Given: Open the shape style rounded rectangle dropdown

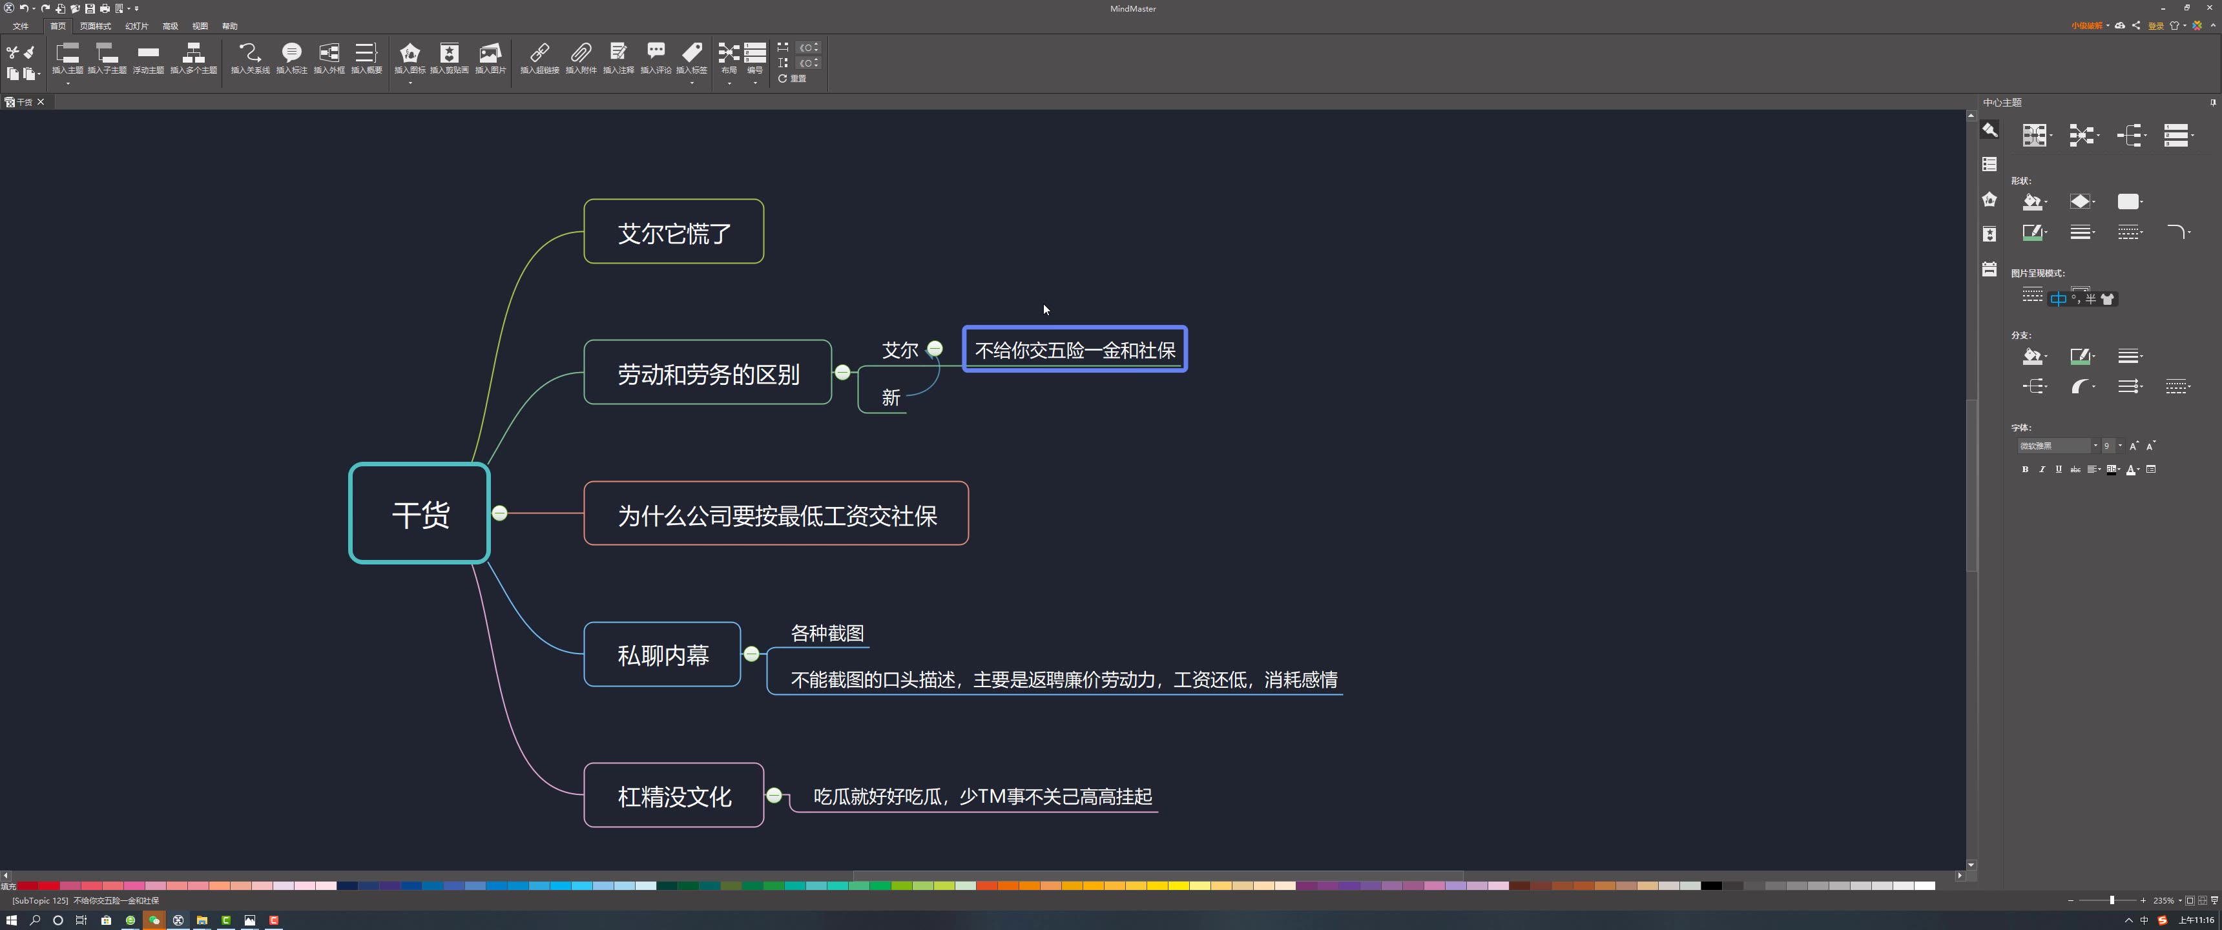Looking at the screenshot, I should [x=2130, y=202].
